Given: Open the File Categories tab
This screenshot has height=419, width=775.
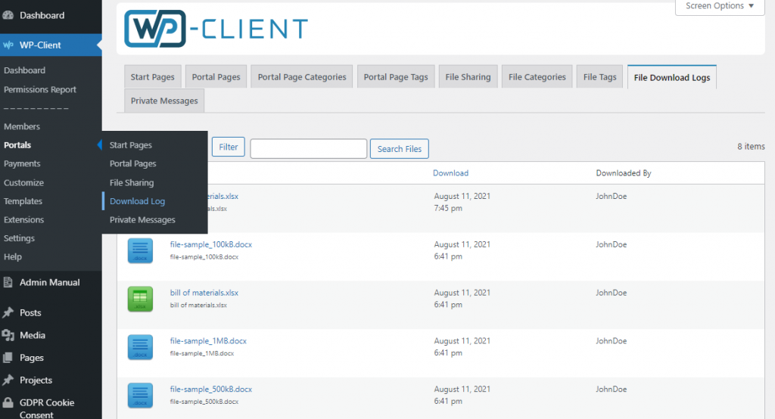Looking at the screenshot, I should tap(537, 76).
